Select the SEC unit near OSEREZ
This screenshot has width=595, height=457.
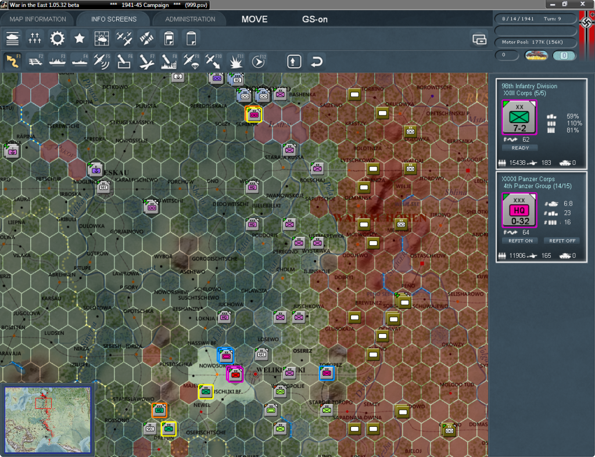pos(261,354)
